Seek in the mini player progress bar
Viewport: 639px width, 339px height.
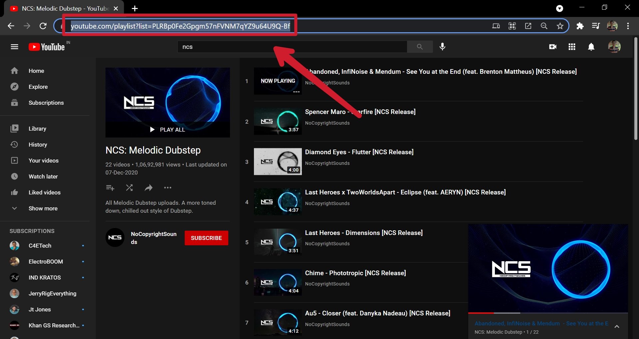548,313
